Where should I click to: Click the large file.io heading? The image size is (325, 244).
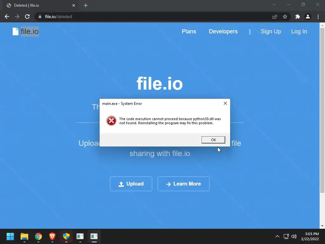(x=160, y=84)
